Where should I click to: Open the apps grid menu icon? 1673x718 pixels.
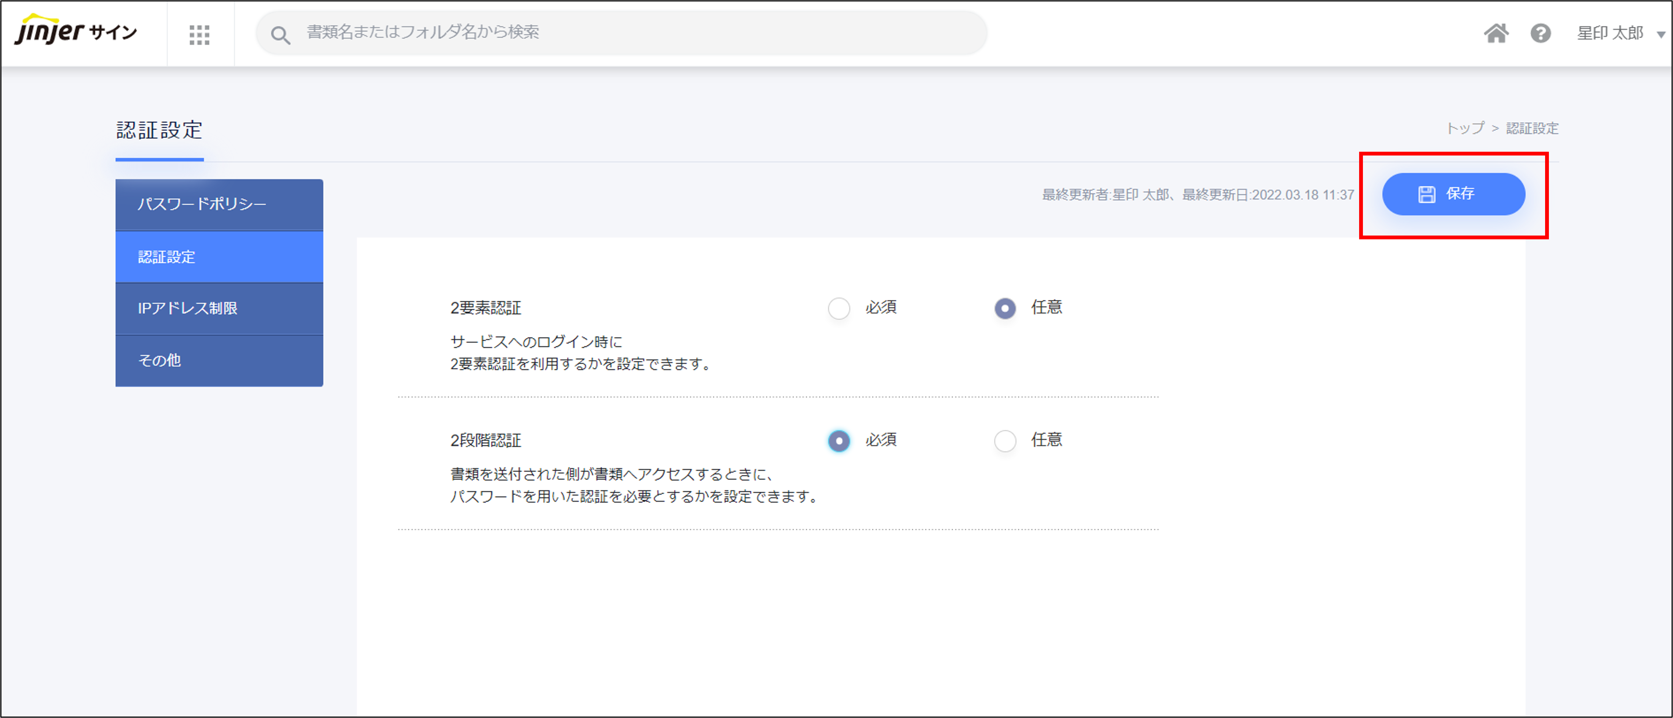click(x=199, y=35)
